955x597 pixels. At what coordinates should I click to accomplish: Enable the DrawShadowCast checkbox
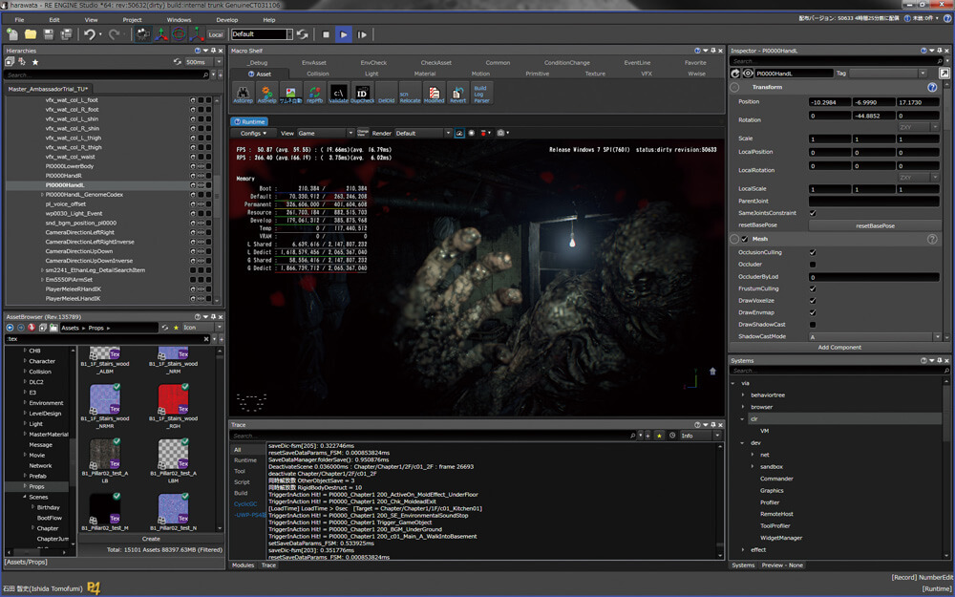[x=813, y=325]
